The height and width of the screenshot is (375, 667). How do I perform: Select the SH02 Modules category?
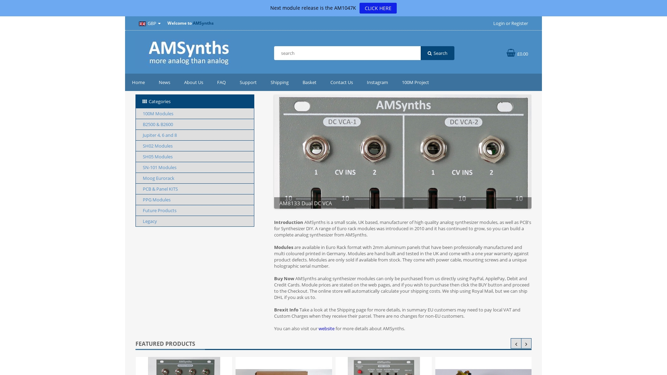[195, 146]
